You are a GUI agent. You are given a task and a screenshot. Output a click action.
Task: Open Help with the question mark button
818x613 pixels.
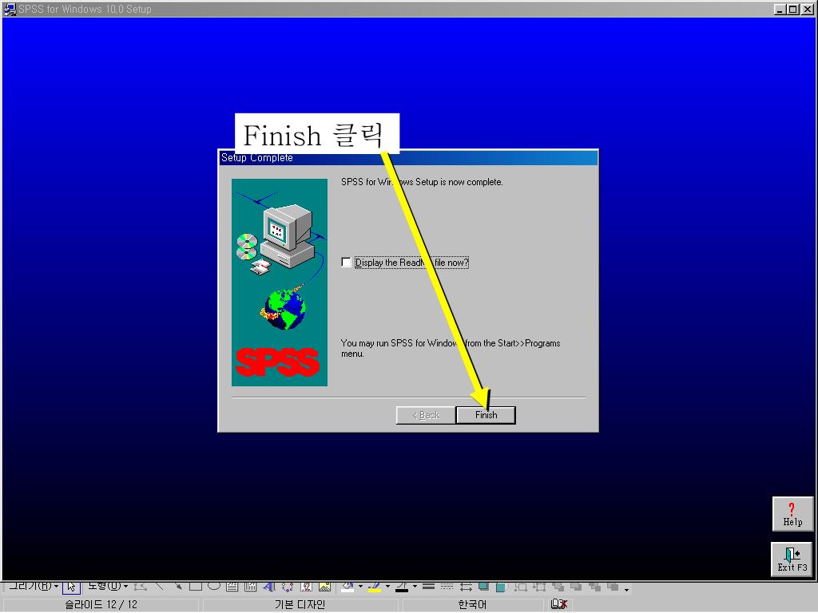pyautogui.click(x=792, y=514)
